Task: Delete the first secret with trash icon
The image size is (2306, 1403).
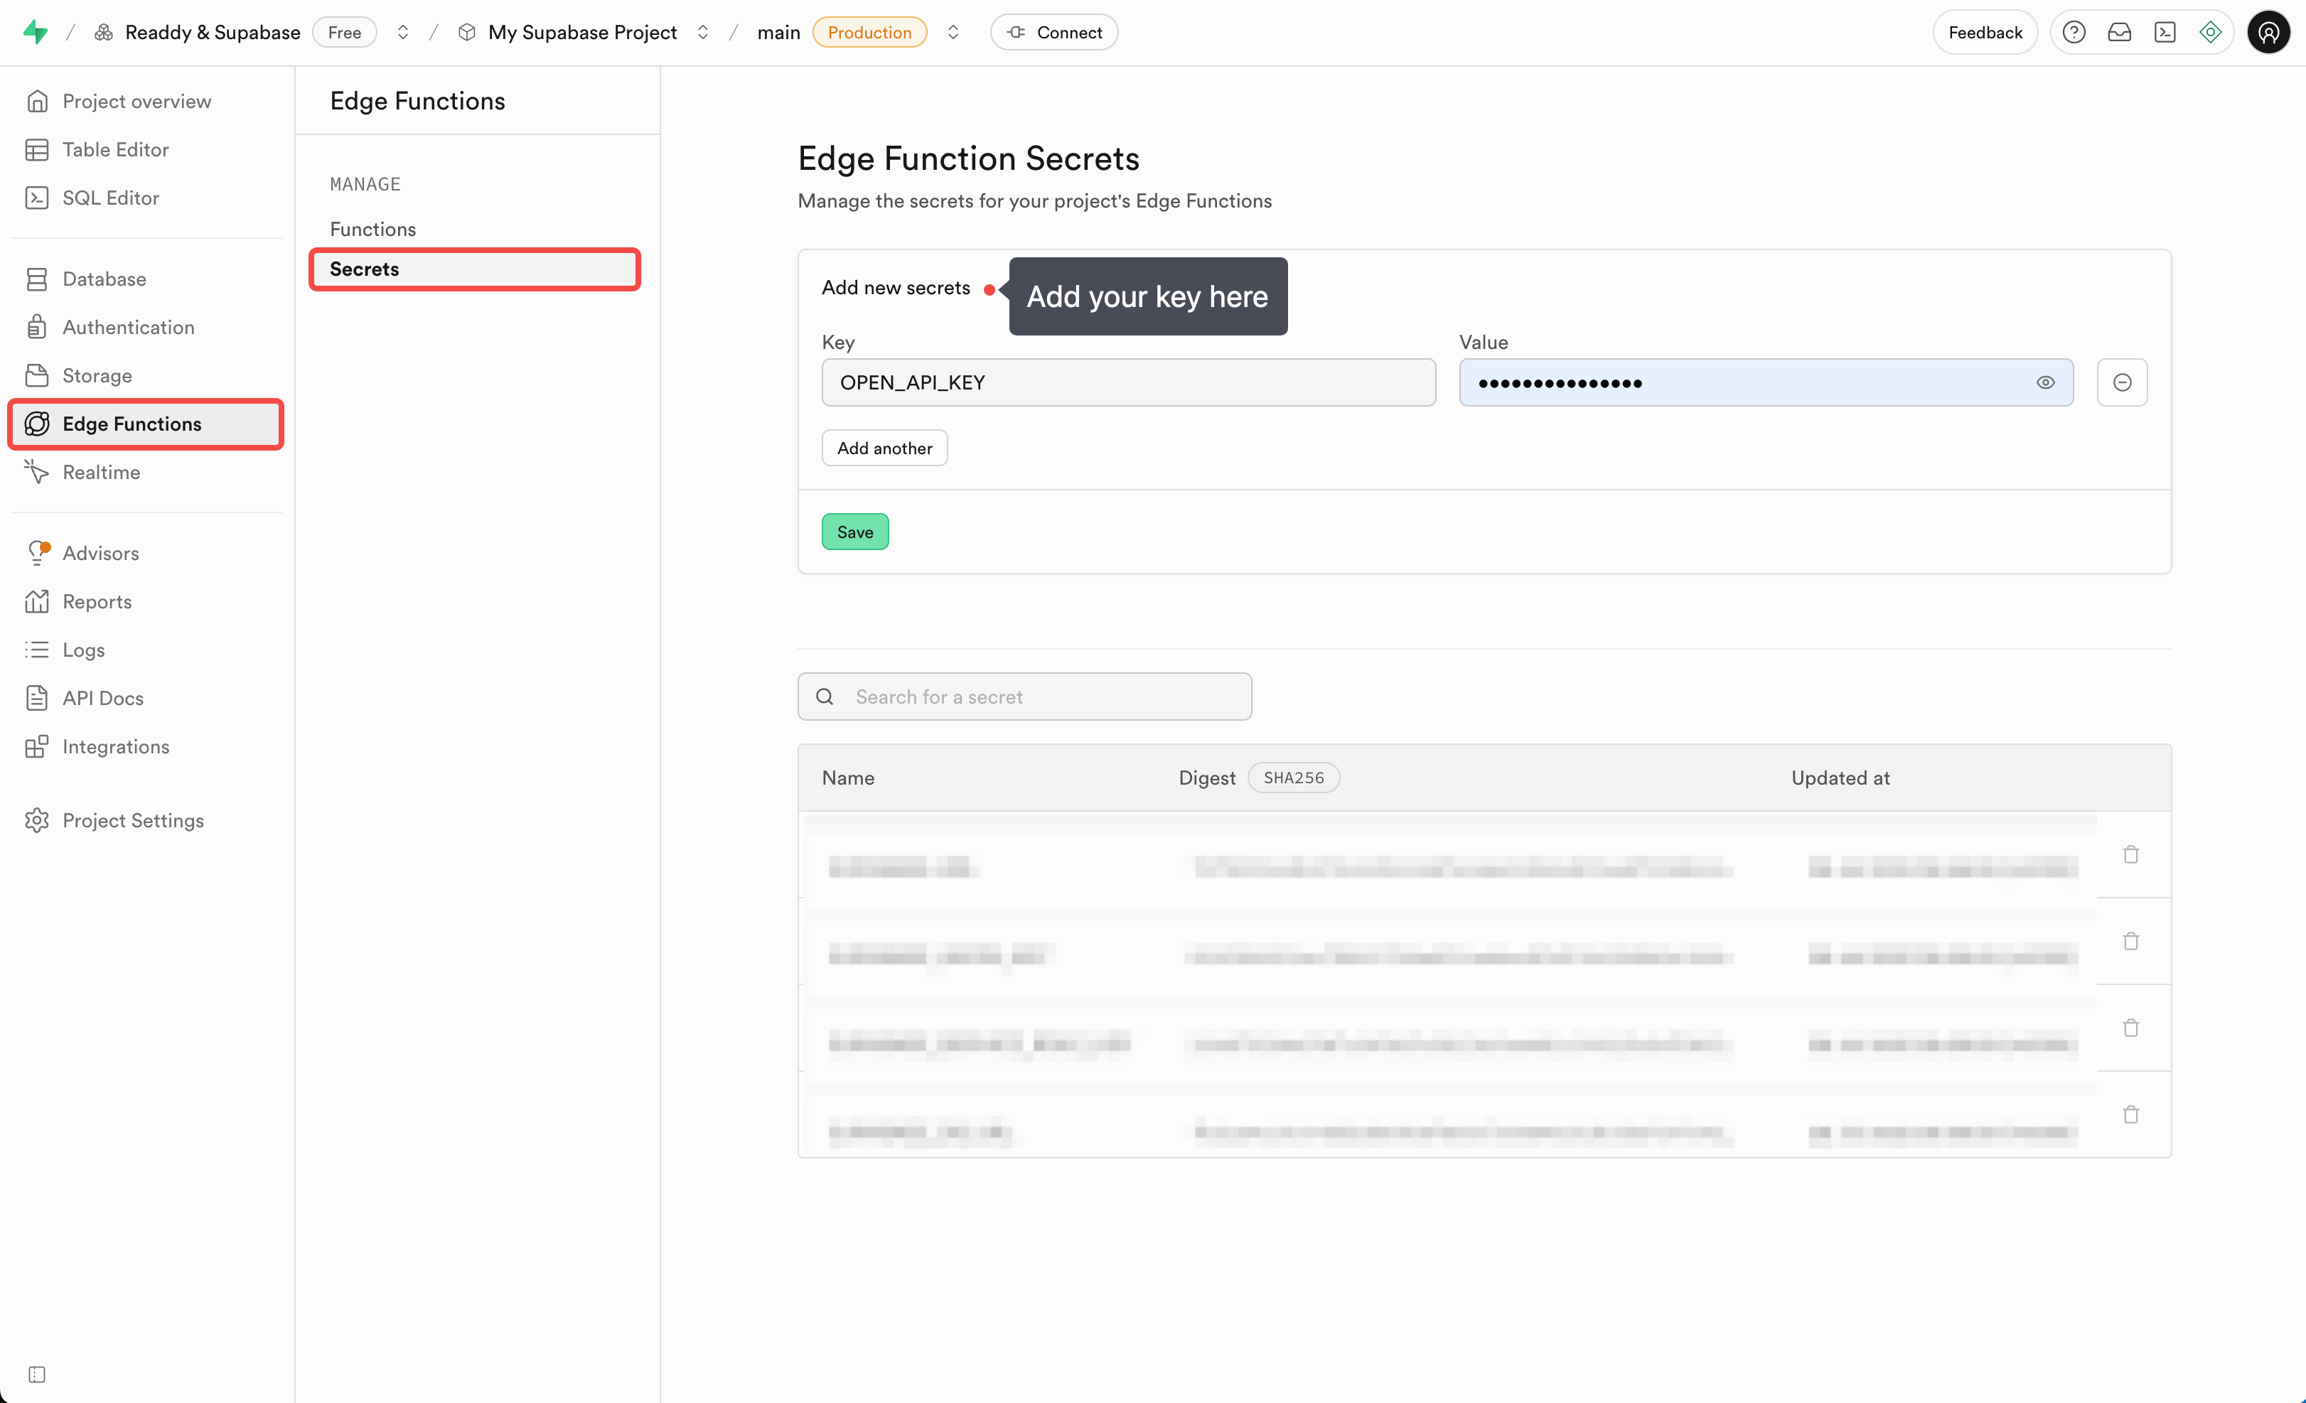Action: (x=2130, y=854)
